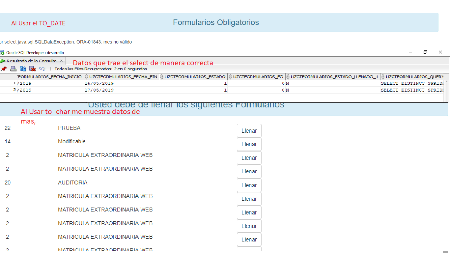Image resolution: width=450 pixels, height=253 pixels.
Task: Click the Formularios Obligatorios heading
Action: (x=216, y=22)
